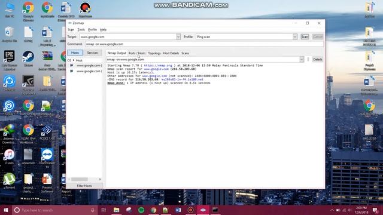Open the Present Software PowerPoint file

click(x=47, y=183)
